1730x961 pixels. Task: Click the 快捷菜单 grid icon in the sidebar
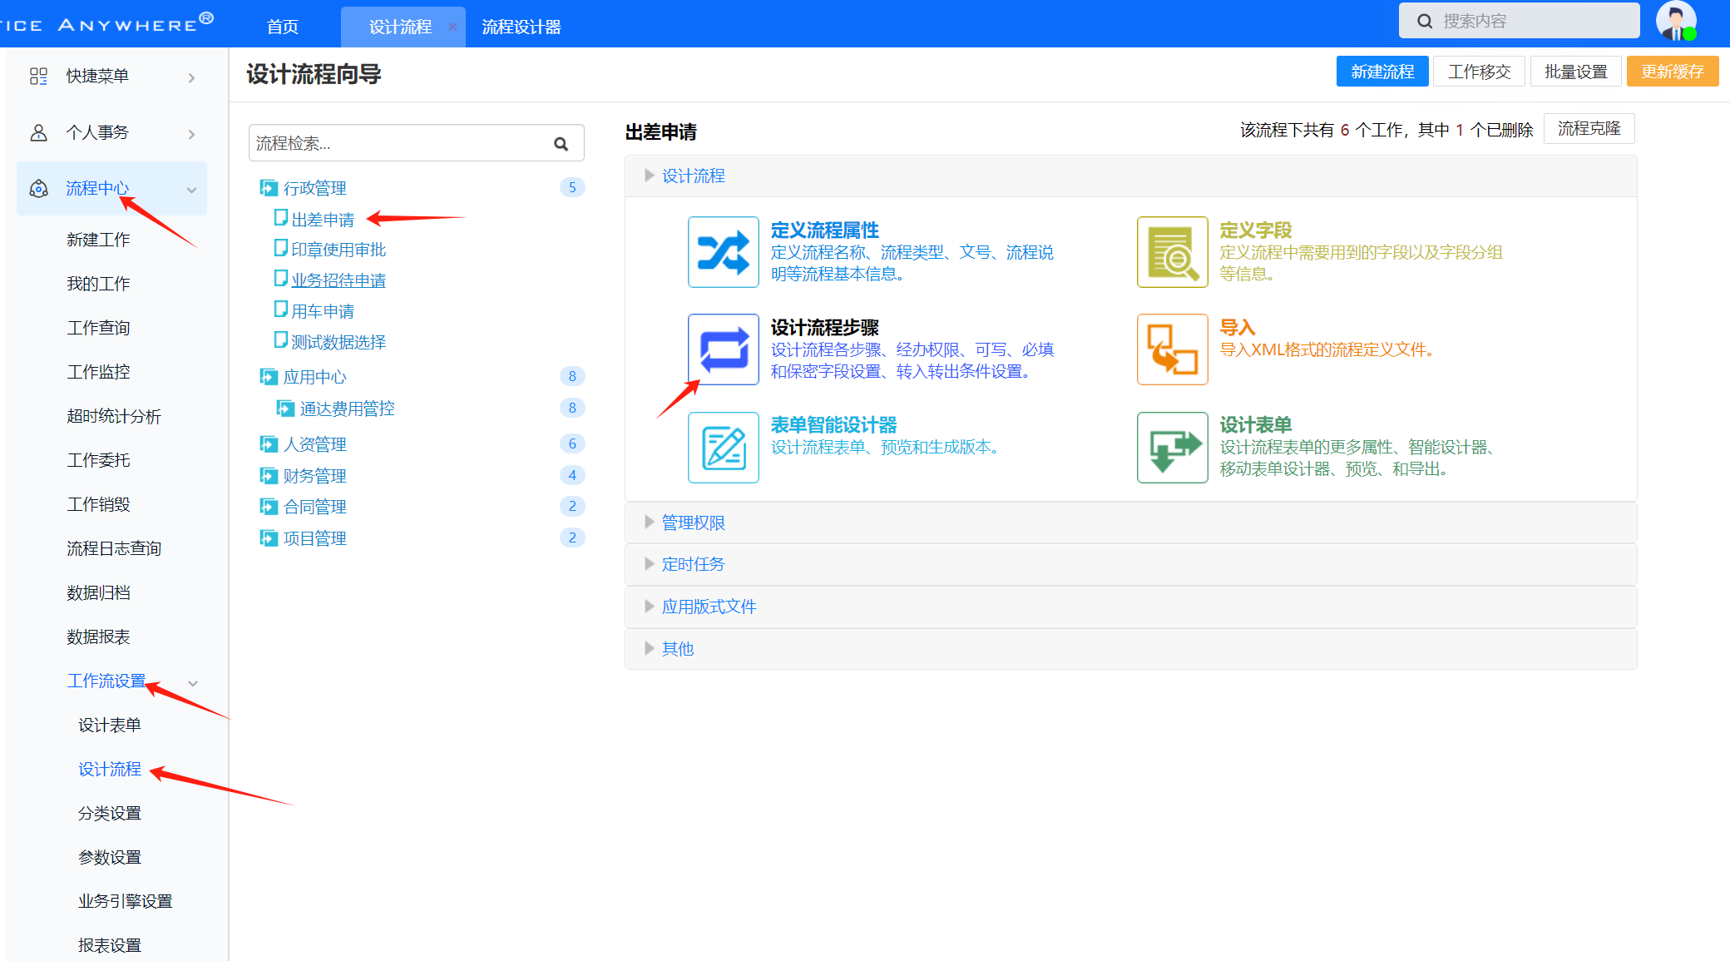point(38,77)
